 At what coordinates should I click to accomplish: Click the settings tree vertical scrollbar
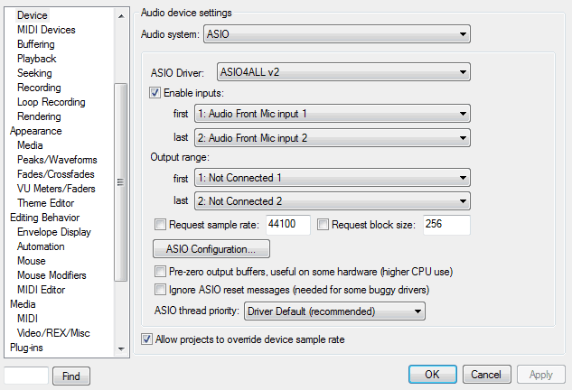(x=119, y=181)
